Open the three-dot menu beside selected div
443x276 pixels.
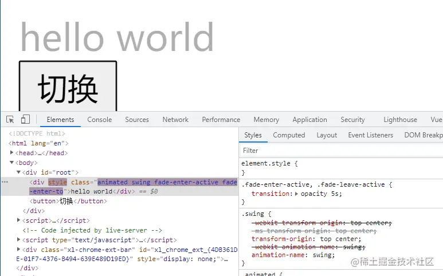click(5, 182)
